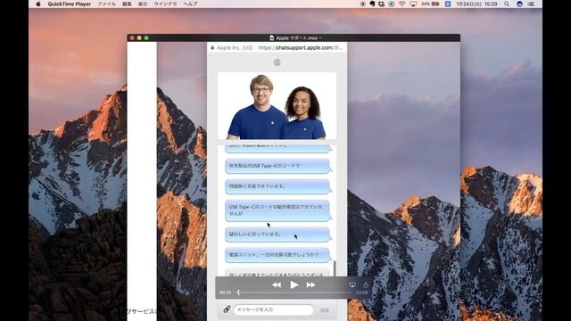Screen dimensions: 571x321
Task: Select the USB Type-Cのコードで chat bubble
Action: tap(277, 166)
